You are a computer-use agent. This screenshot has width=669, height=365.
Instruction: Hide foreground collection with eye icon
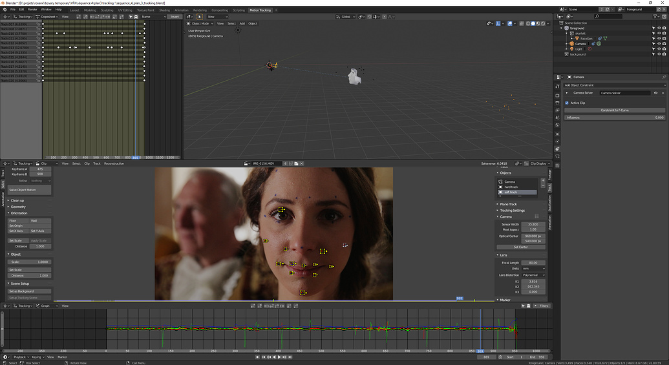tap(659, 28)
